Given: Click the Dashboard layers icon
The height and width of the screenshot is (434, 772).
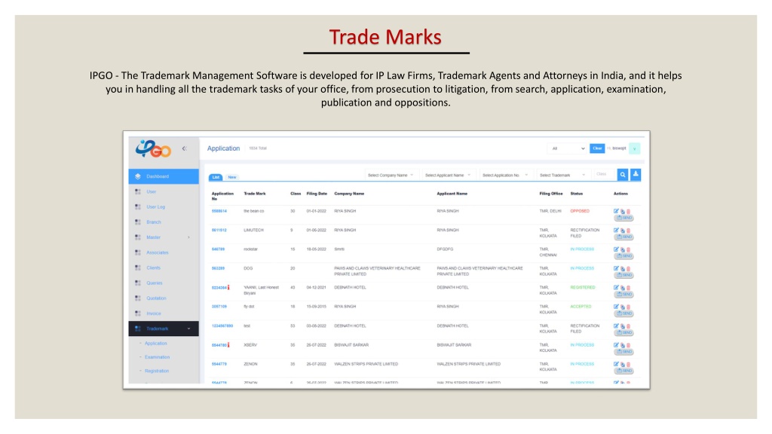Looking at the screenshot, I should coord(138,176).
